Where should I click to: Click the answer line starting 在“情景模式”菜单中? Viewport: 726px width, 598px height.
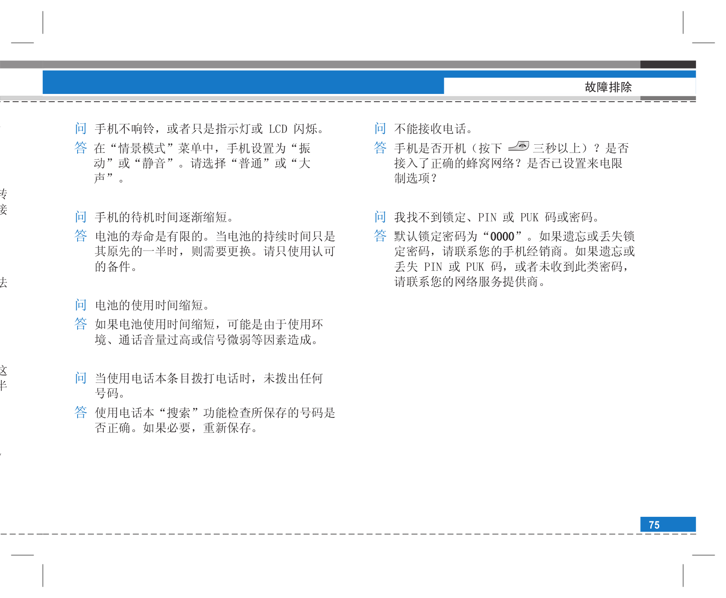(x=202, y=148)
